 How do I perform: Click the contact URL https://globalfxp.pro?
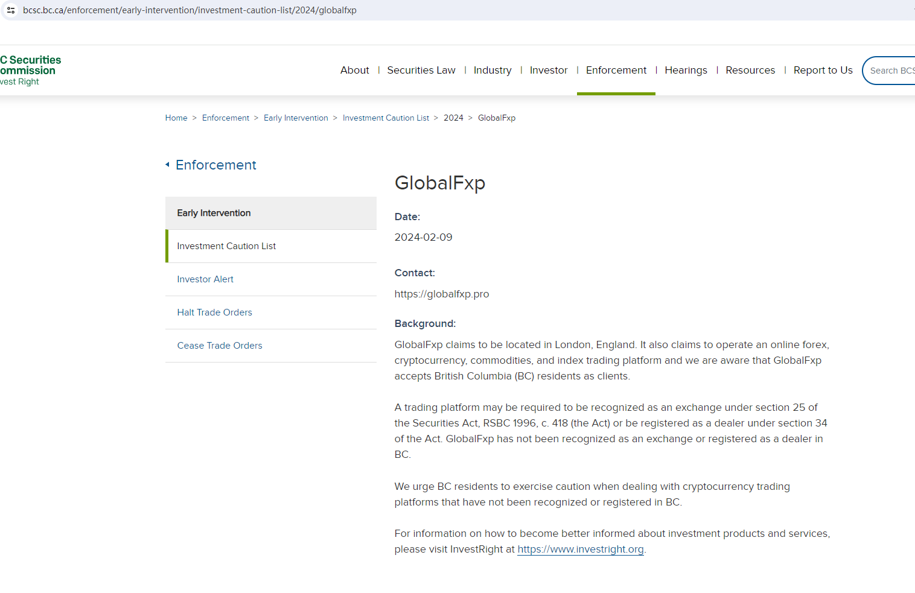click(x=442, y=294)
